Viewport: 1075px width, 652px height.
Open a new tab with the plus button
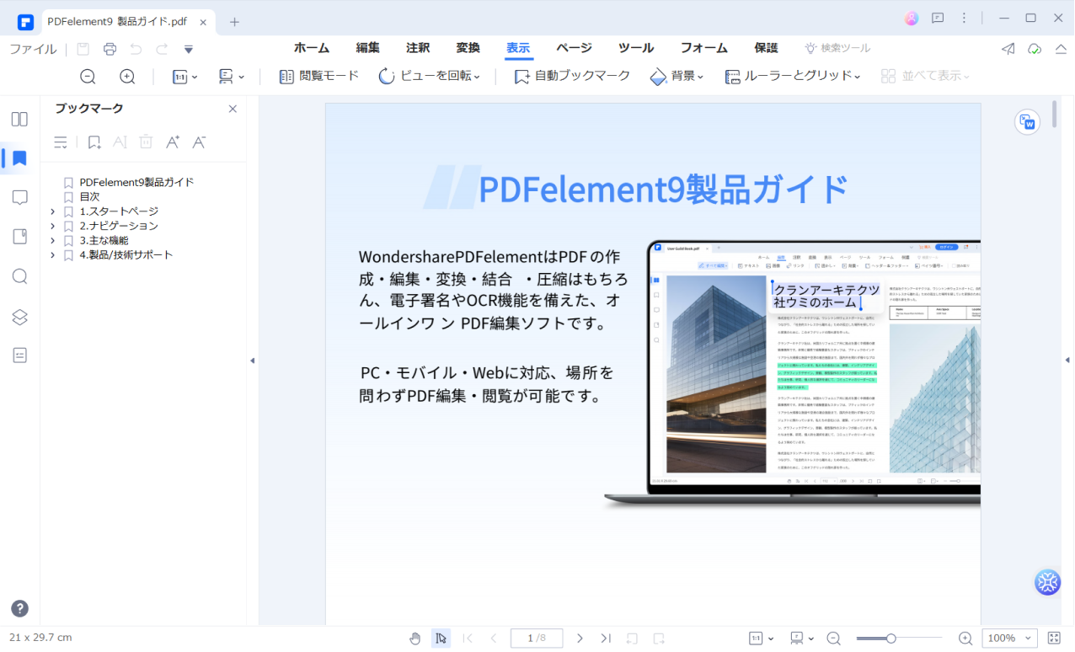234,21
